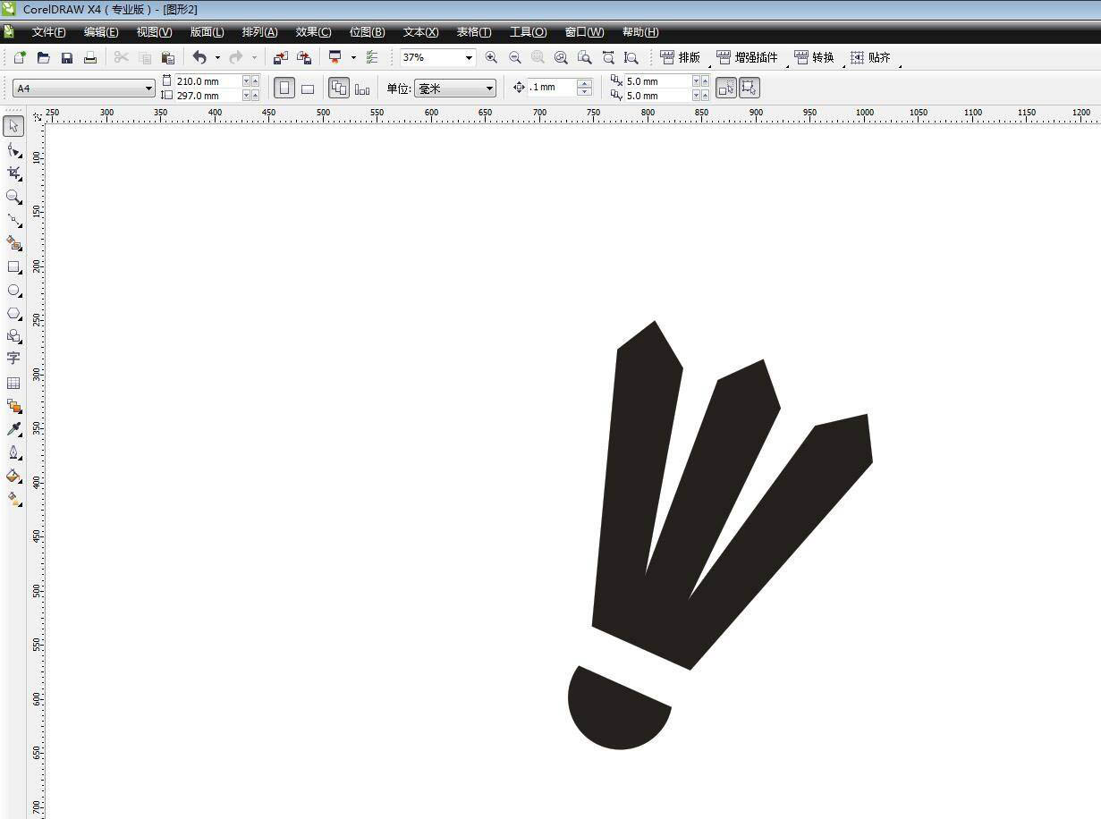
Task: Click the Export icon
Action: coord(303,57)
